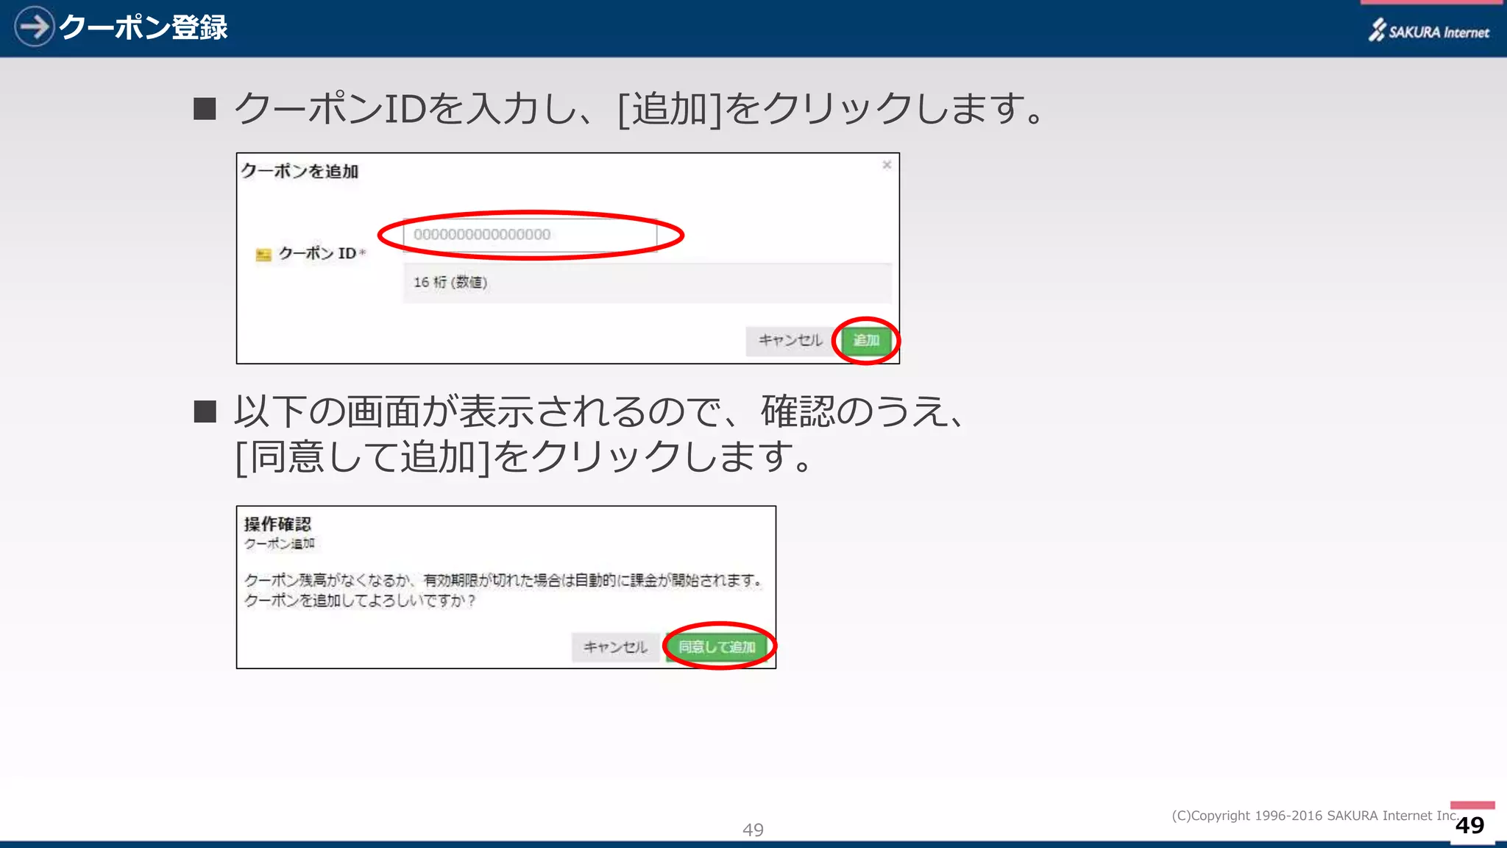Close the クーポンを追加 dialog with the X

(887, 165)
